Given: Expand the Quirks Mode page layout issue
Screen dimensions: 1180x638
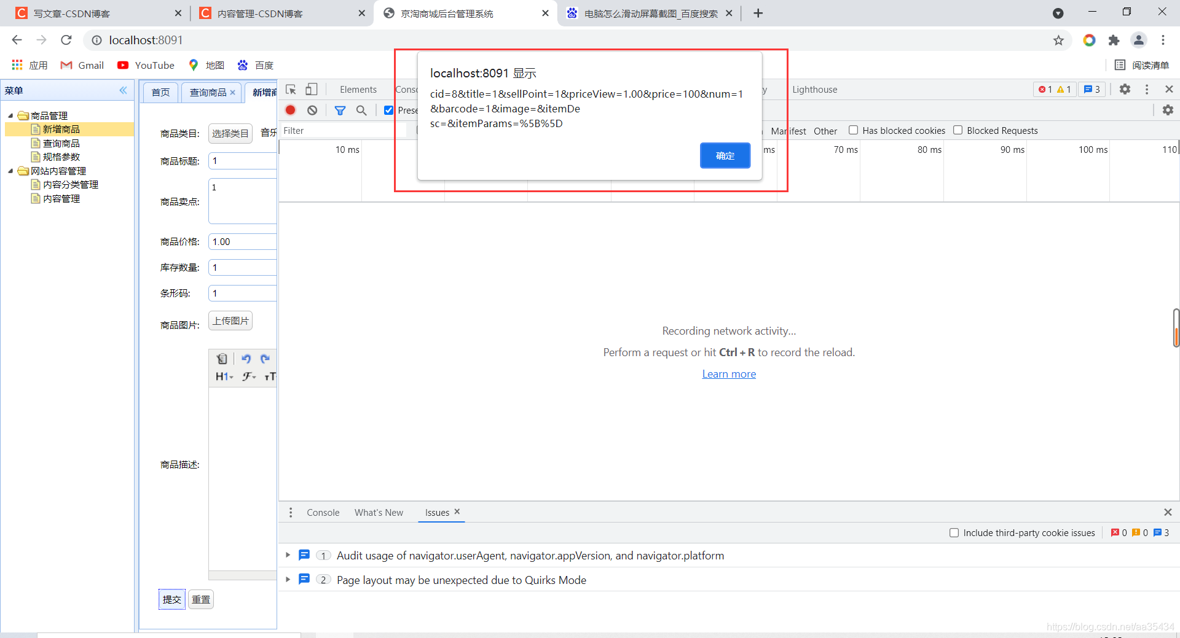Looking at the screenshot, I should coord(288,579).
